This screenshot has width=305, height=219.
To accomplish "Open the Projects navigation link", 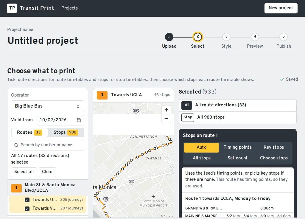I will coord(69,8).
